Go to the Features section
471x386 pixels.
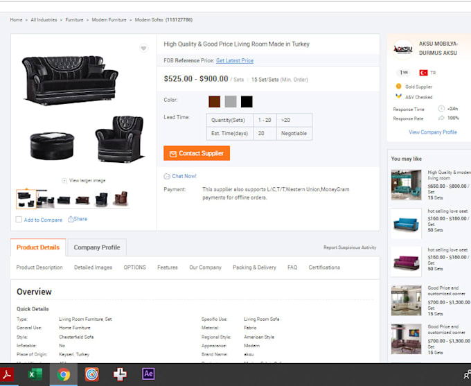tap(168, 267)
